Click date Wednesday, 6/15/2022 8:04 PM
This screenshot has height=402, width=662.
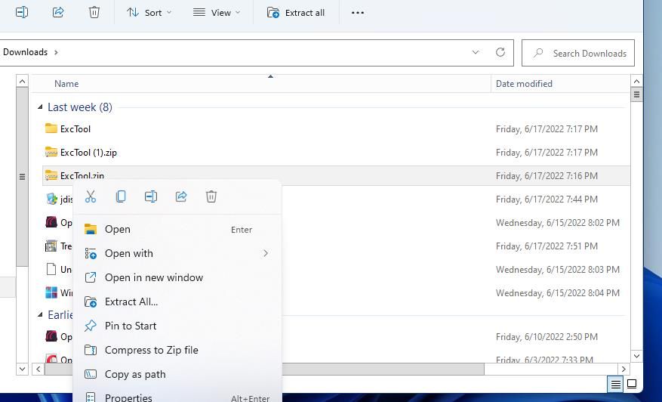click(558, 293)
